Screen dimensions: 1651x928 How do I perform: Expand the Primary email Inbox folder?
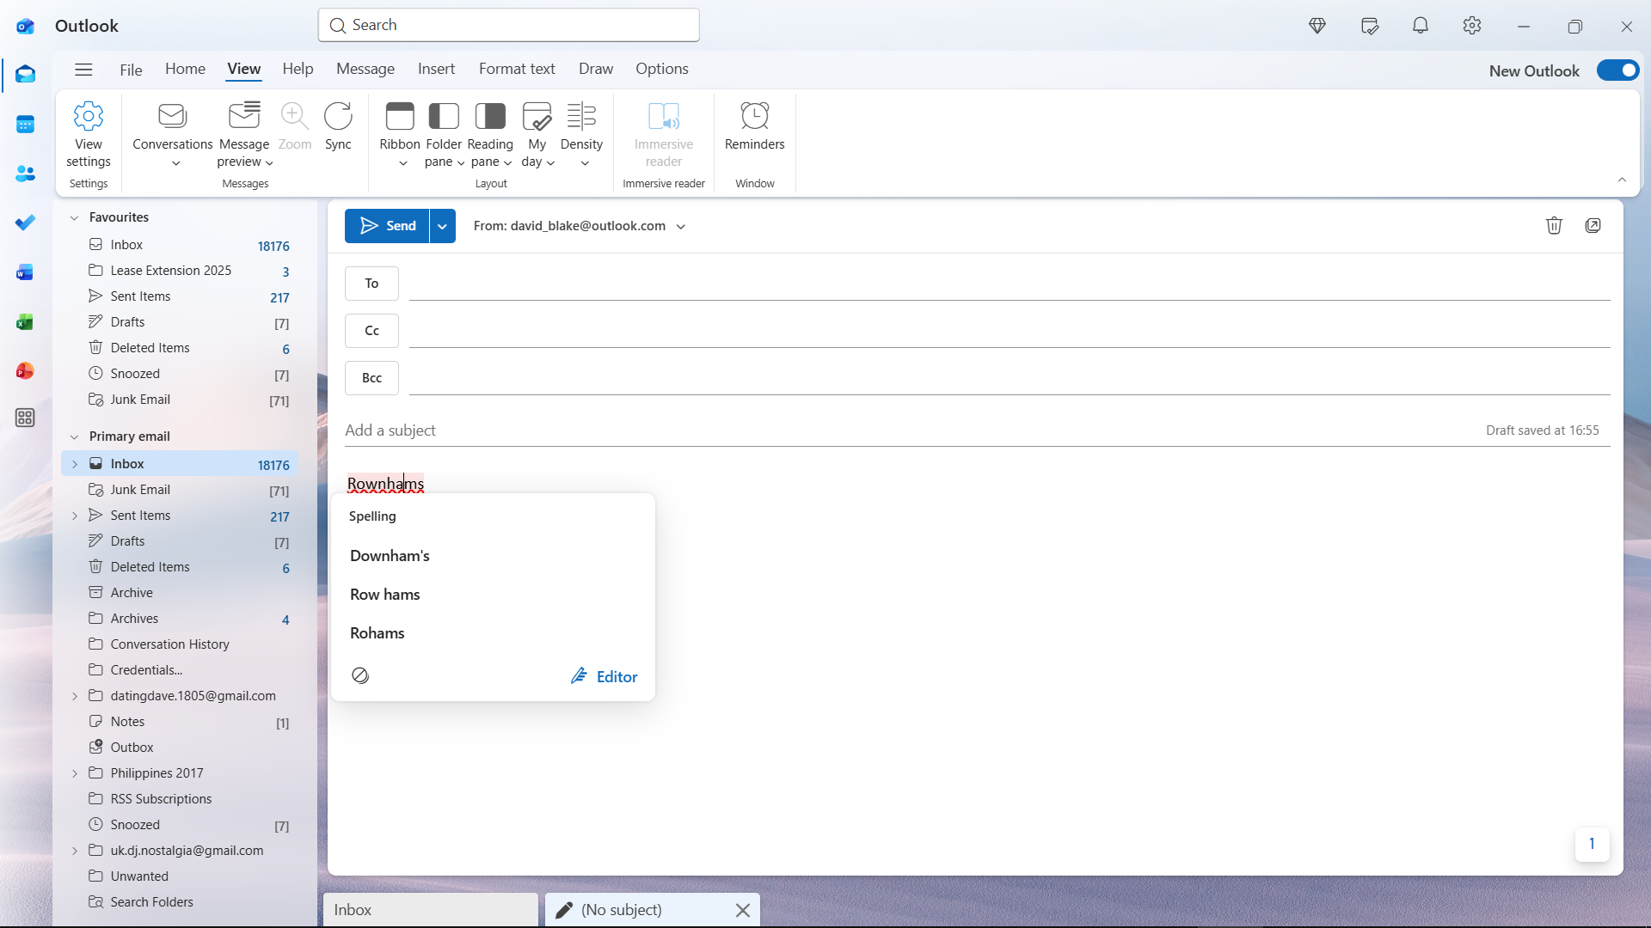coord(75,464)
